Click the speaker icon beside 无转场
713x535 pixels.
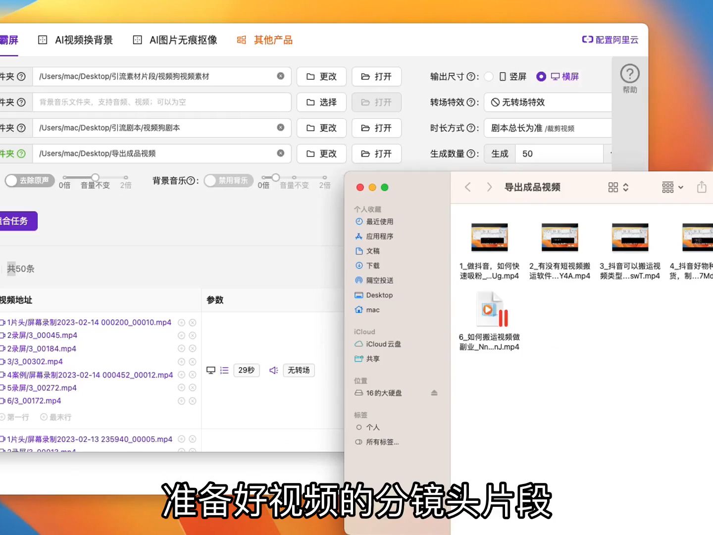[273, 370]
